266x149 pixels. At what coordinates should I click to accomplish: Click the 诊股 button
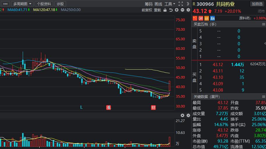[60, 4]
